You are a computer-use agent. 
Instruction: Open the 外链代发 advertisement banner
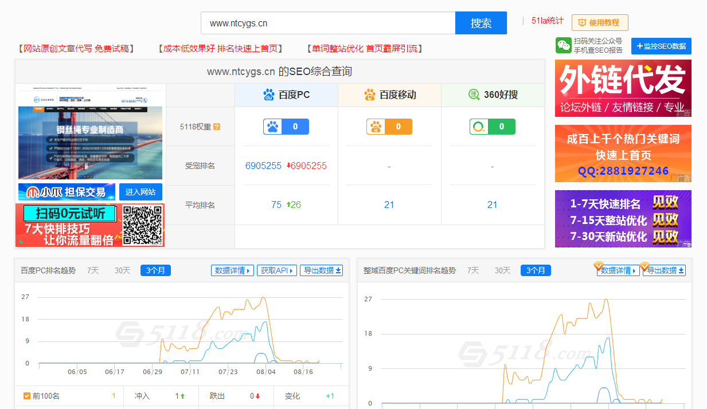623,88
